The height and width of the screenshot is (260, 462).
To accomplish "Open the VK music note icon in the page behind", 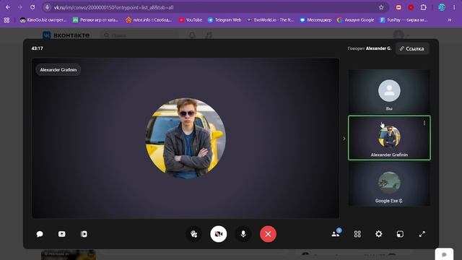I will (x=209, y=35).
